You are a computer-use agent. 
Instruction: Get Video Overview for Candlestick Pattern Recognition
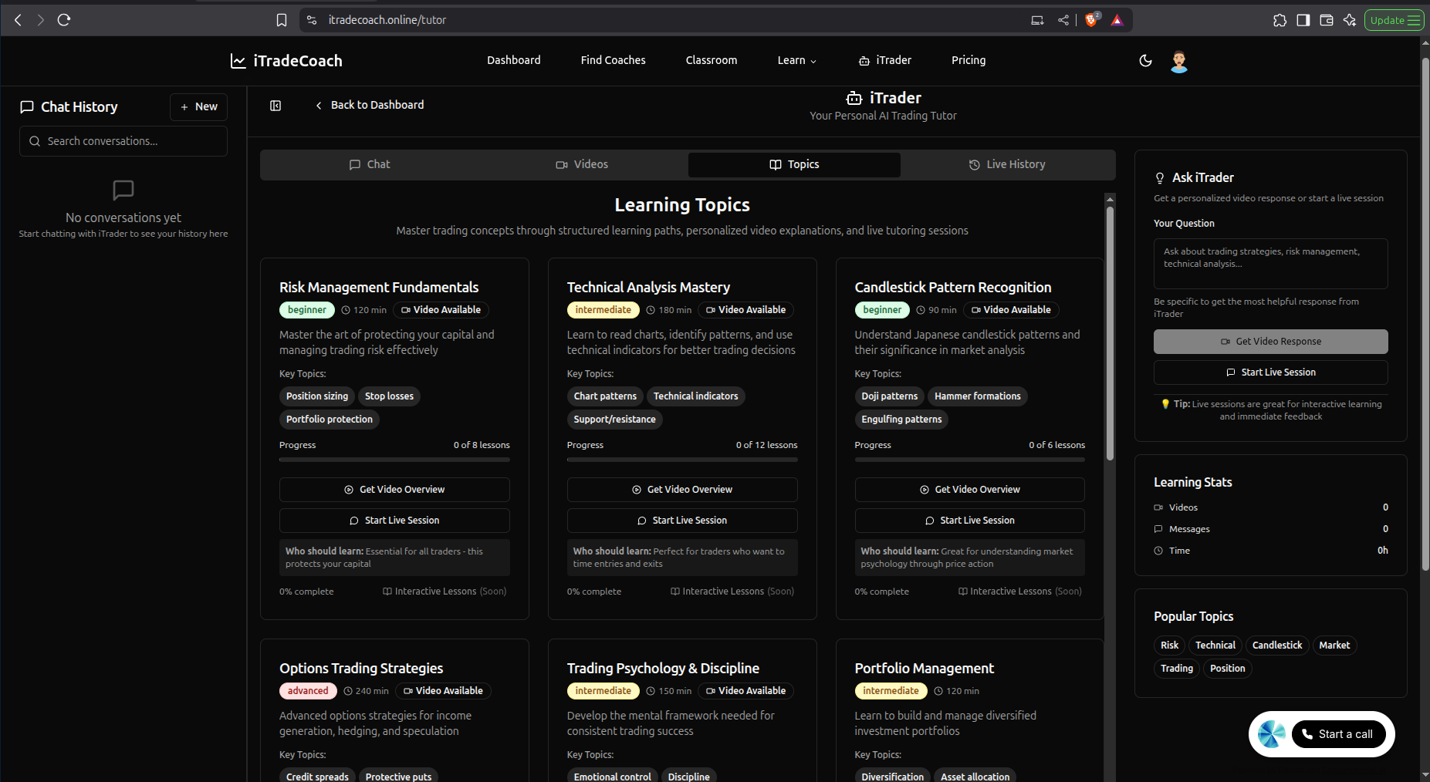(x=970, y=490)
